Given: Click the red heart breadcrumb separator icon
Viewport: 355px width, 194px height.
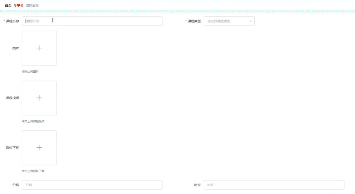Looking at the screenshot, I should tap(19, 5).
